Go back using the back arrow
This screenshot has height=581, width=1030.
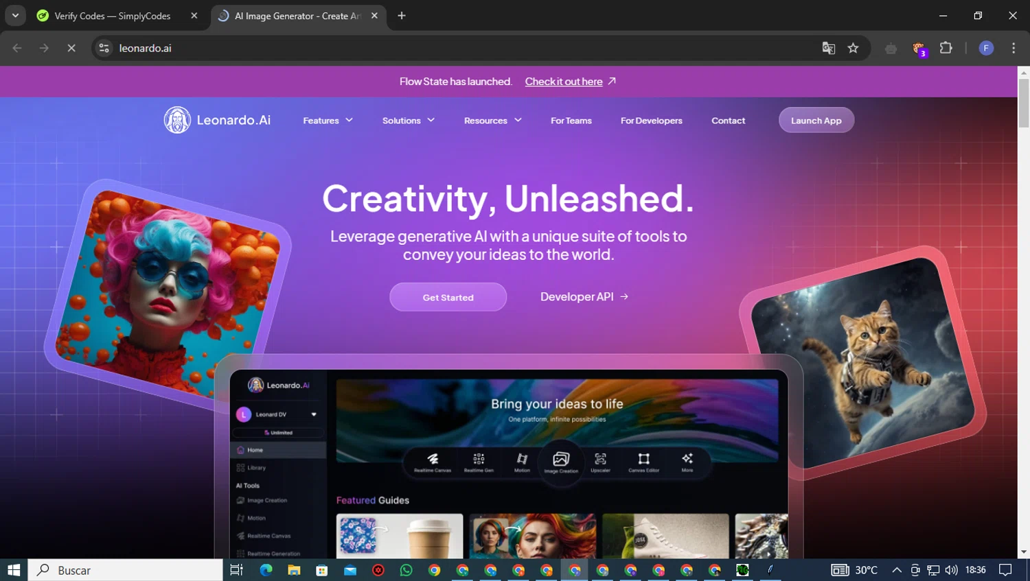tap(17, 48)
